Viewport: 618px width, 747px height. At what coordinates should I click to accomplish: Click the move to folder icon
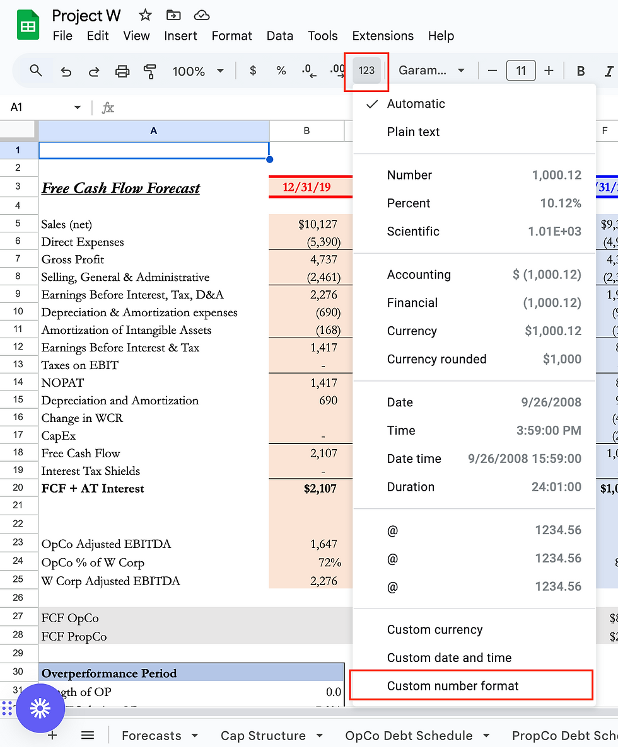[173, 16]
